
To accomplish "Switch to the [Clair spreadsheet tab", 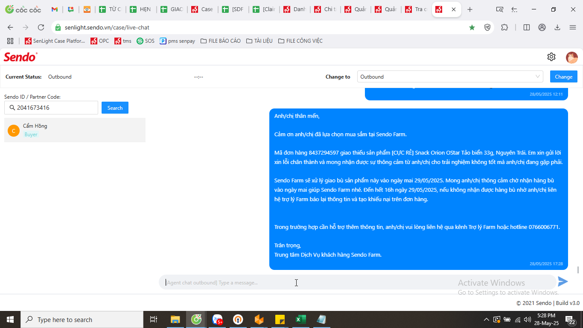I will click(x=263, y=9).
